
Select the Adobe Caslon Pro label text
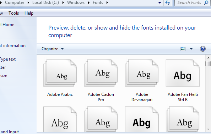[101, 97]
